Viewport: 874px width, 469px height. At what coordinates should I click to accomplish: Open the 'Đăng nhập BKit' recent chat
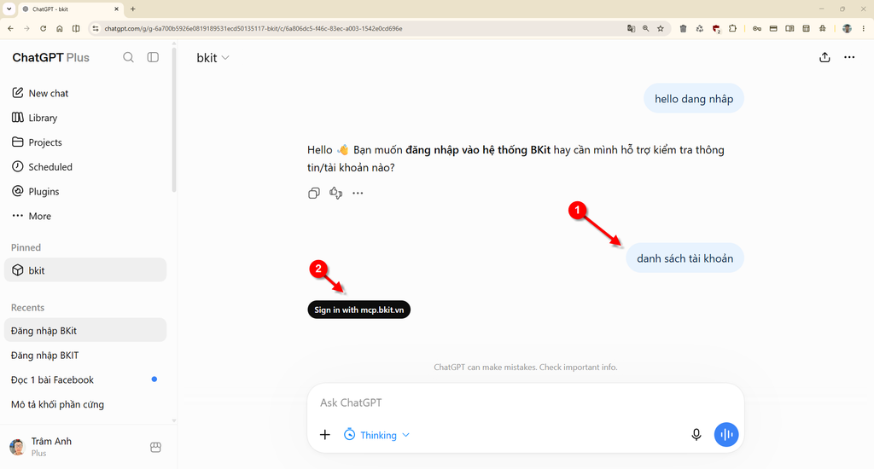[85, 330]
